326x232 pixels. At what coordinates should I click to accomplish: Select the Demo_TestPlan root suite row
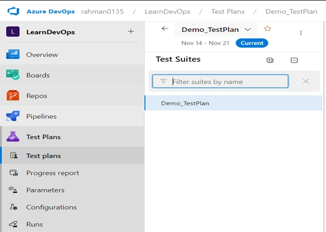[x=234, y=103]
